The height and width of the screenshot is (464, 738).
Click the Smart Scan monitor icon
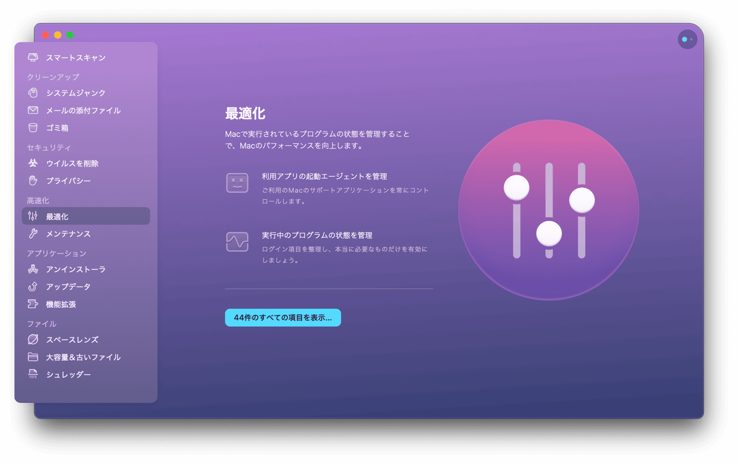click(x=33, y=58)
